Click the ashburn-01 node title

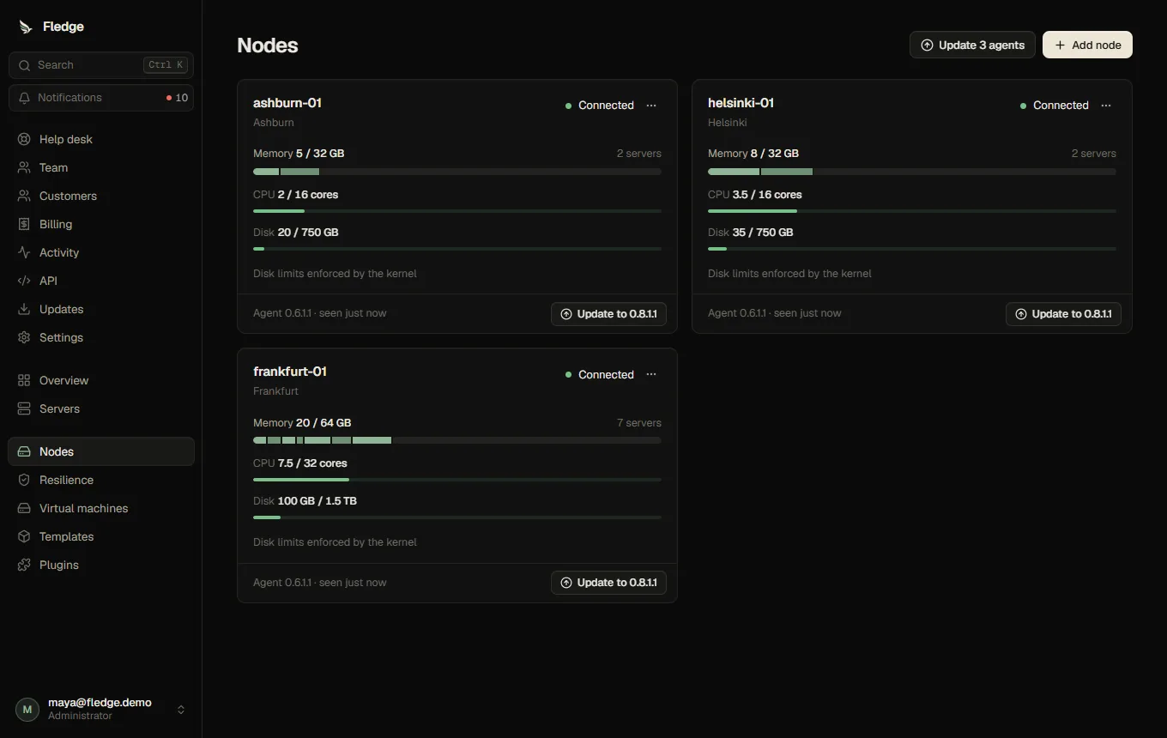pos(287,103)
